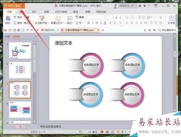Start slideshow via 从当前开始 icon
Screen dimensions: 181x137
pyautogui.click(x=42, y=18)
